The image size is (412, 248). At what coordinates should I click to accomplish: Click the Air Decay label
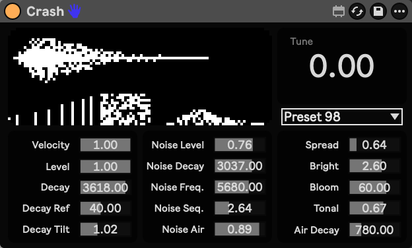click(x=317, y=230)
